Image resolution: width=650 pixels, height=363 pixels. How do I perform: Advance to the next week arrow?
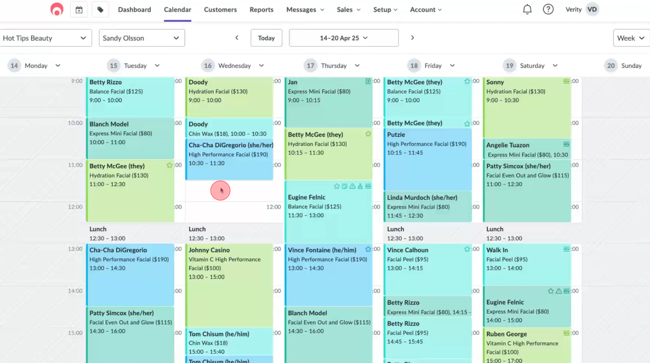coord(412,38)
